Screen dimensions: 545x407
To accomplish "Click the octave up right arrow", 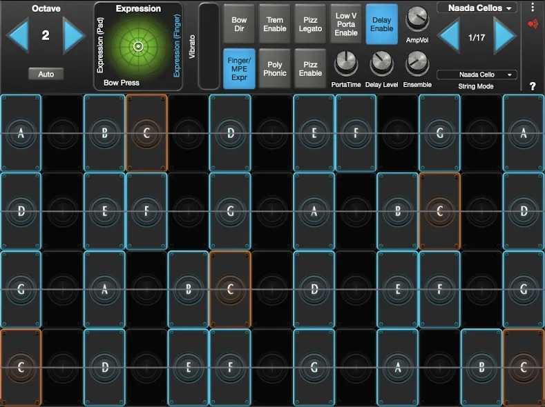I will 74,35.
